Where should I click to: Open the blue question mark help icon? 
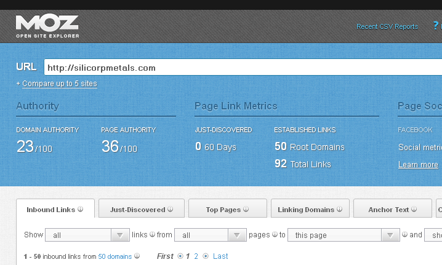(435, 26)
